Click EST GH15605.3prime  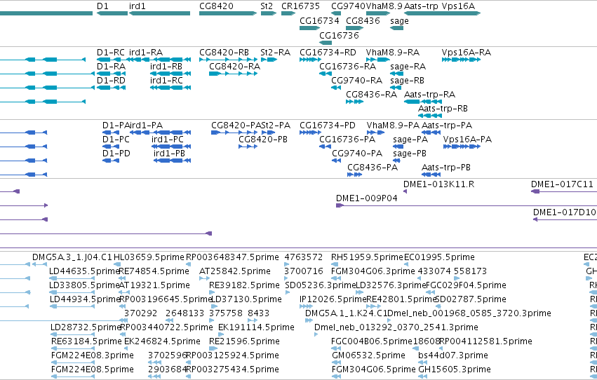454,369
